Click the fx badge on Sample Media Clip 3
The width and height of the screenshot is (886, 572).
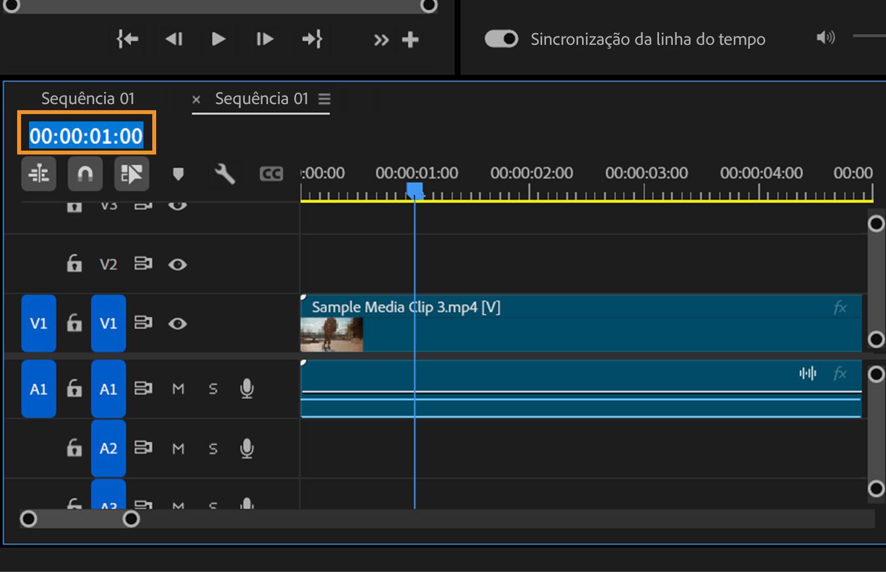click(x=839, y=307)
